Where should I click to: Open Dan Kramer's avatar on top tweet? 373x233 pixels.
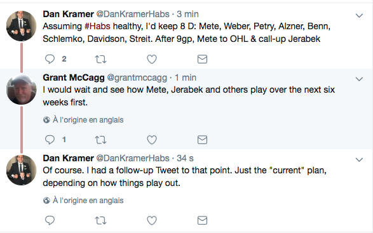(22, 26)
